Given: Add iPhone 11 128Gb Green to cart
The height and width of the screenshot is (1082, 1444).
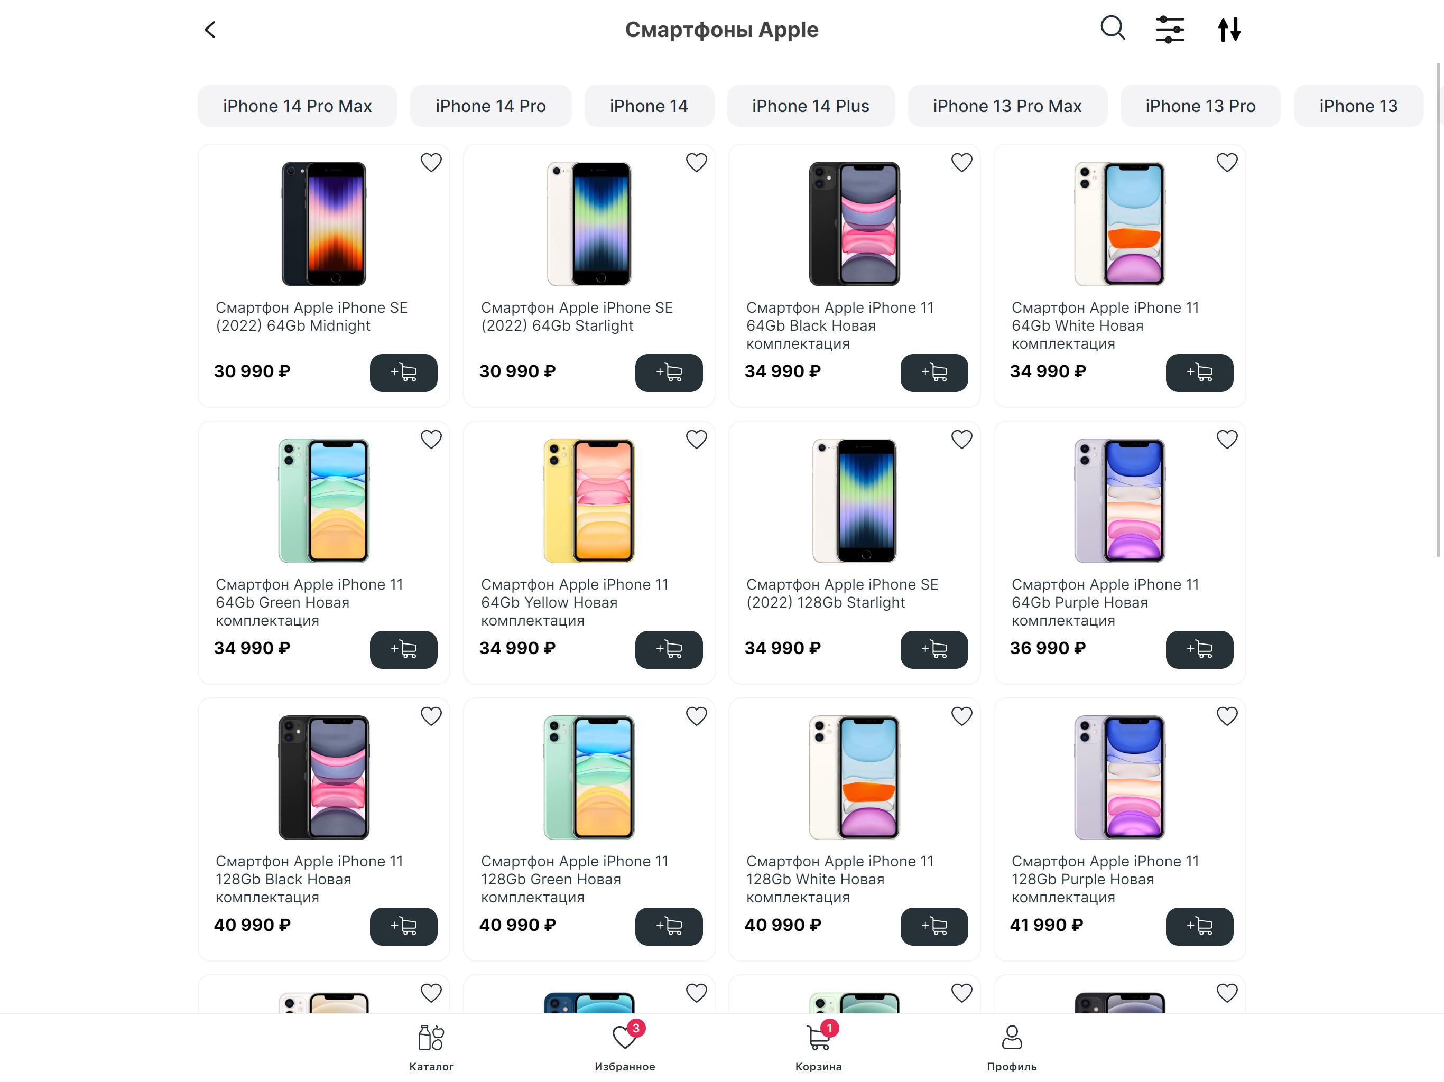Looking at the screenshot, I should 669,926.
